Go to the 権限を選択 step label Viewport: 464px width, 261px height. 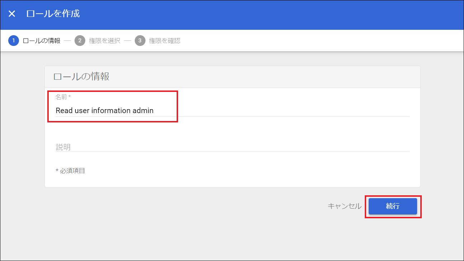[x=104, y=41]
